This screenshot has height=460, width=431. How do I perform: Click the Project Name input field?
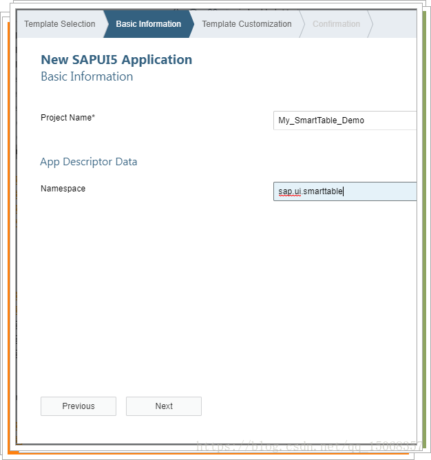tap(345, 121)
